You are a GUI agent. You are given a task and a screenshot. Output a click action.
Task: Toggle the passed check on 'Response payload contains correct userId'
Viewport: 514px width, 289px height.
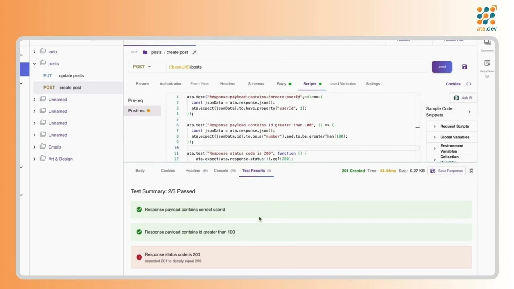(x=139, y=209)
